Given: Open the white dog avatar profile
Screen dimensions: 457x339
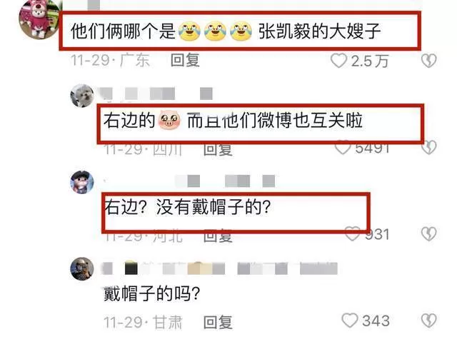Looking at the screenshot, I should click(82, 96).
